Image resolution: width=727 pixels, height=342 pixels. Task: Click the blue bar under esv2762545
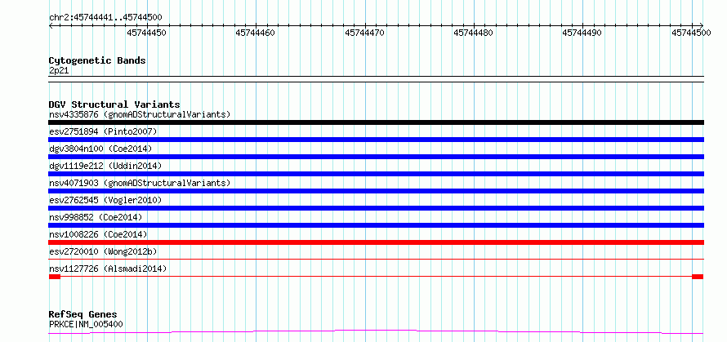coord(376,208)
